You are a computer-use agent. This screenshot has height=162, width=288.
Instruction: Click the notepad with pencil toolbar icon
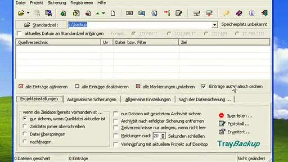(179, 13)
